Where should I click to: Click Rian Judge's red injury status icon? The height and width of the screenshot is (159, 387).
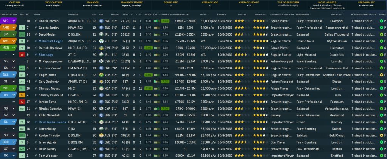coord(22,54)
